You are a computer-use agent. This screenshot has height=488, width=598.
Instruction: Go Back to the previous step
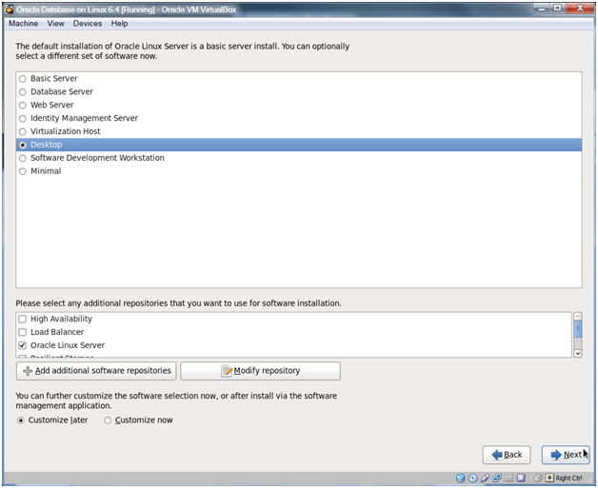click(x=507, y=455)
